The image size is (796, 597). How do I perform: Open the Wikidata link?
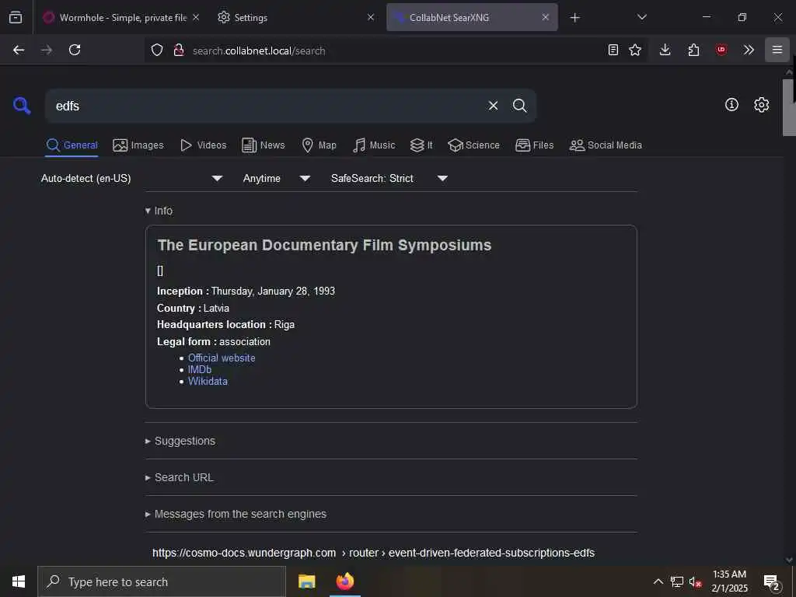208,381
